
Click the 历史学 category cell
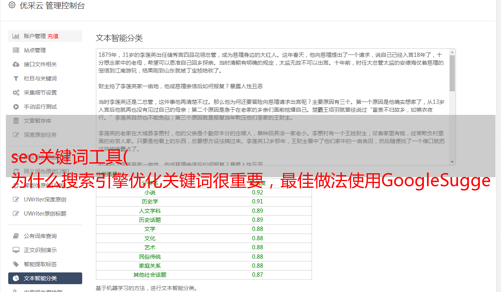click(x=150, y=201)
